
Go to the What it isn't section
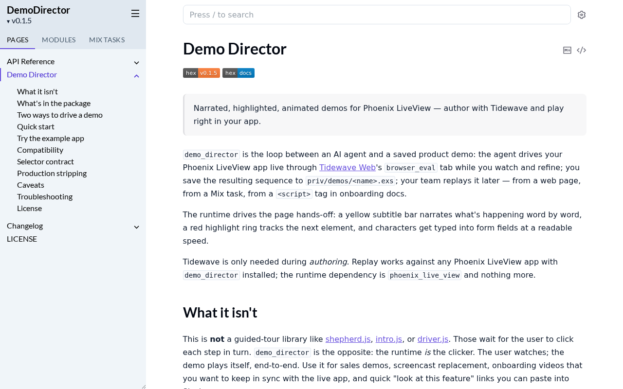[37, 91]
